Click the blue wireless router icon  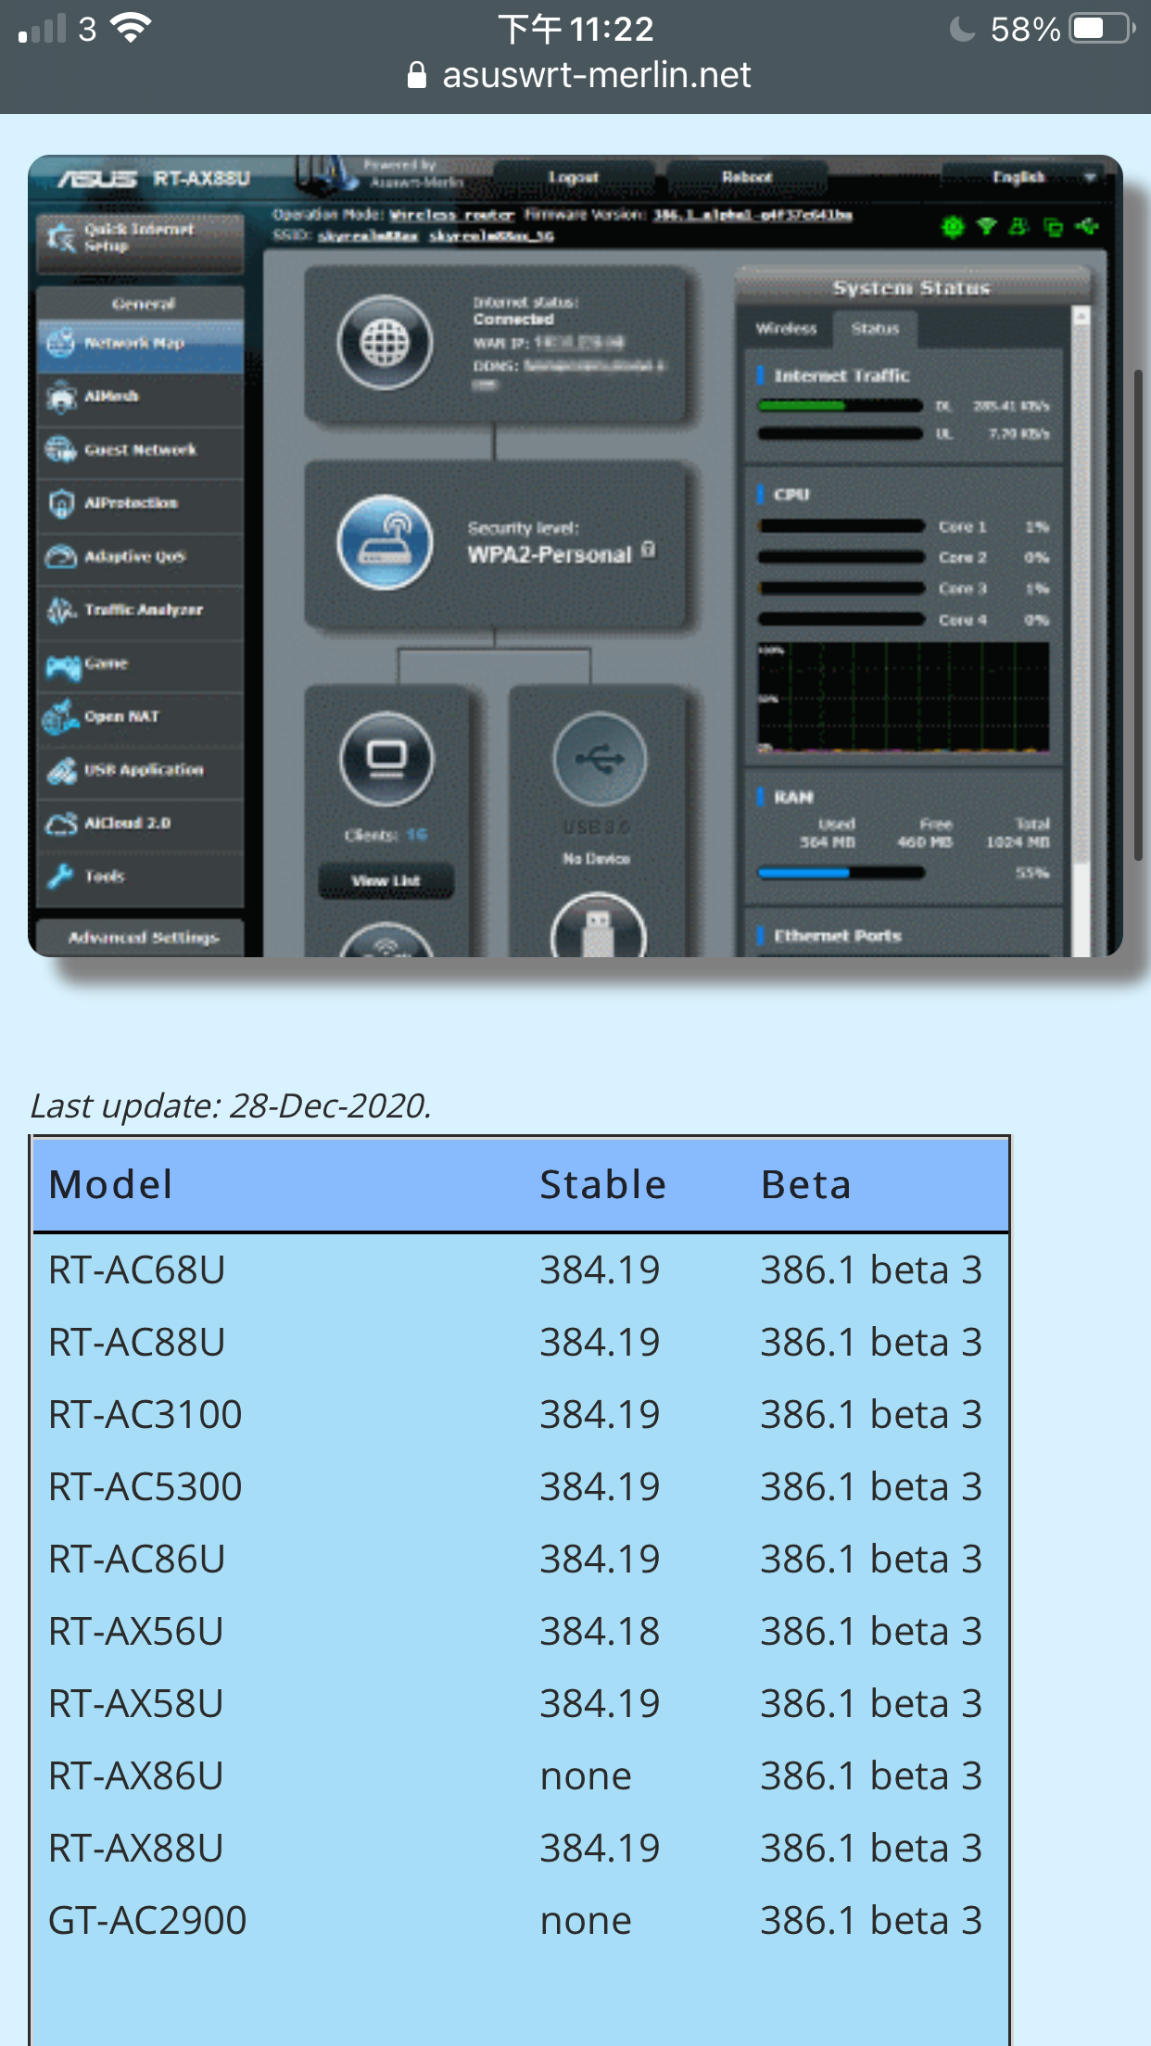point(385,543)
